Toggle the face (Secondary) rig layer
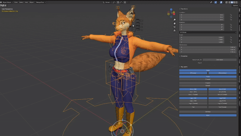 coord(222,73)
